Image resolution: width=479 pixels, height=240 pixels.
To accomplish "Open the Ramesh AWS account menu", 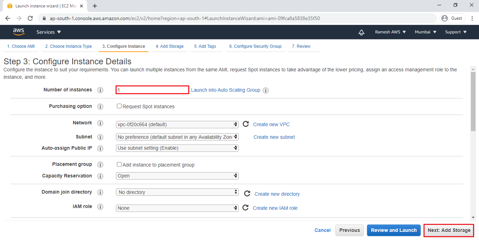I will coord(390,32).
